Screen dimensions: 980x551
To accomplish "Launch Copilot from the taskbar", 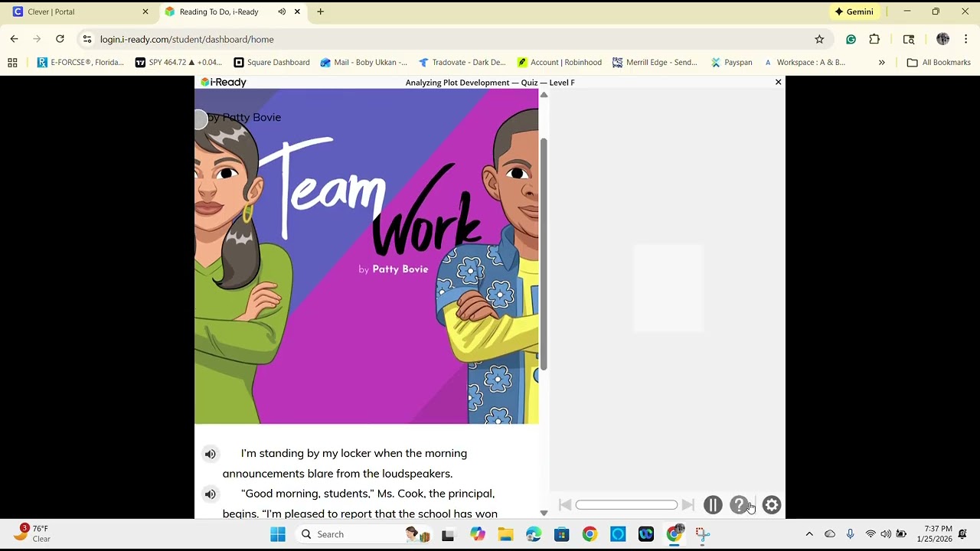I will (477, 534).
